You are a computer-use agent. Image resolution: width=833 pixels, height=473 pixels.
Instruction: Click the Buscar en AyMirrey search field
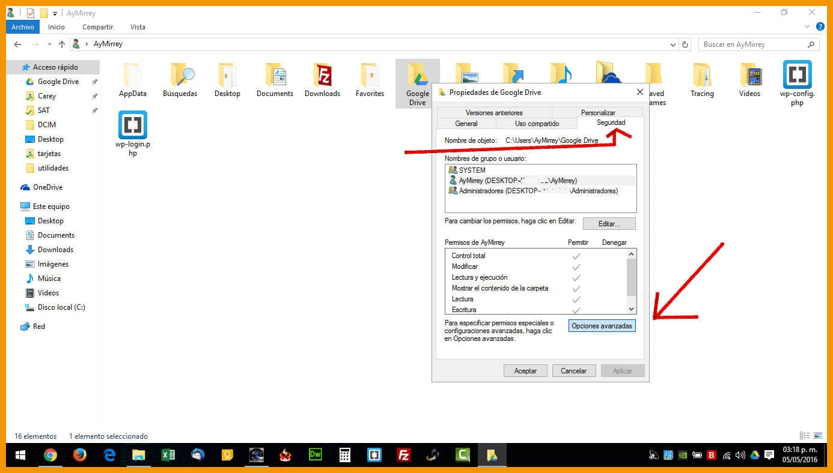click(758, 44)
